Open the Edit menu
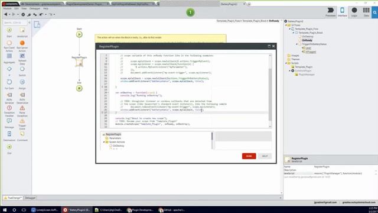Viewport: 378px width, 213px height. [x=17, y=8]
